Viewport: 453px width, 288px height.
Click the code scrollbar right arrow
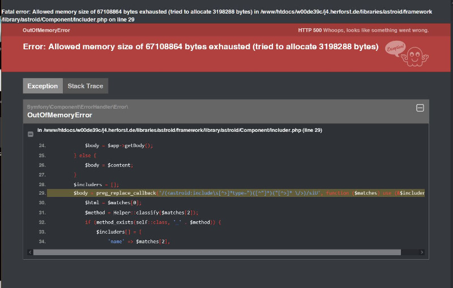pyautogui.click(x=421, y=252)
